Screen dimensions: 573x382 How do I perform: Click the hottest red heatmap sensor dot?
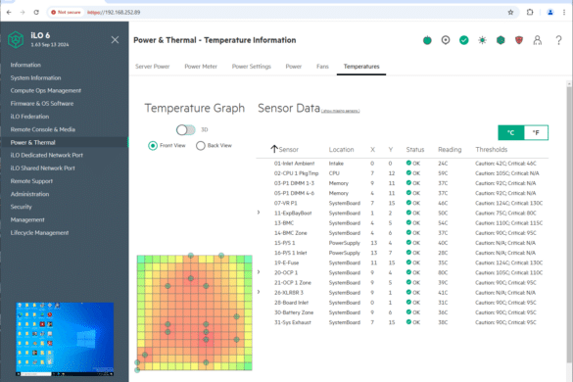click(206, 340)
